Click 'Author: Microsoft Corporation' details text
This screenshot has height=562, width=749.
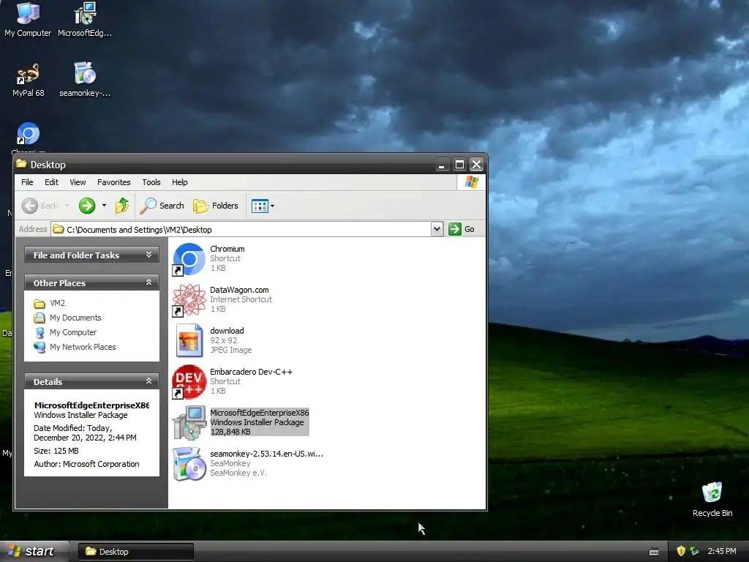86,464
